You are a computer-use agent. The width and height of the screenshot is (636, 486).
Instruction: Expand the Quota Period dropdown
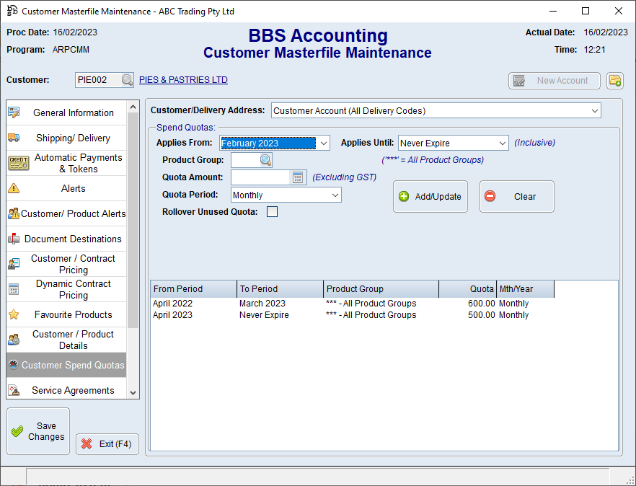[x=335, y=195]
